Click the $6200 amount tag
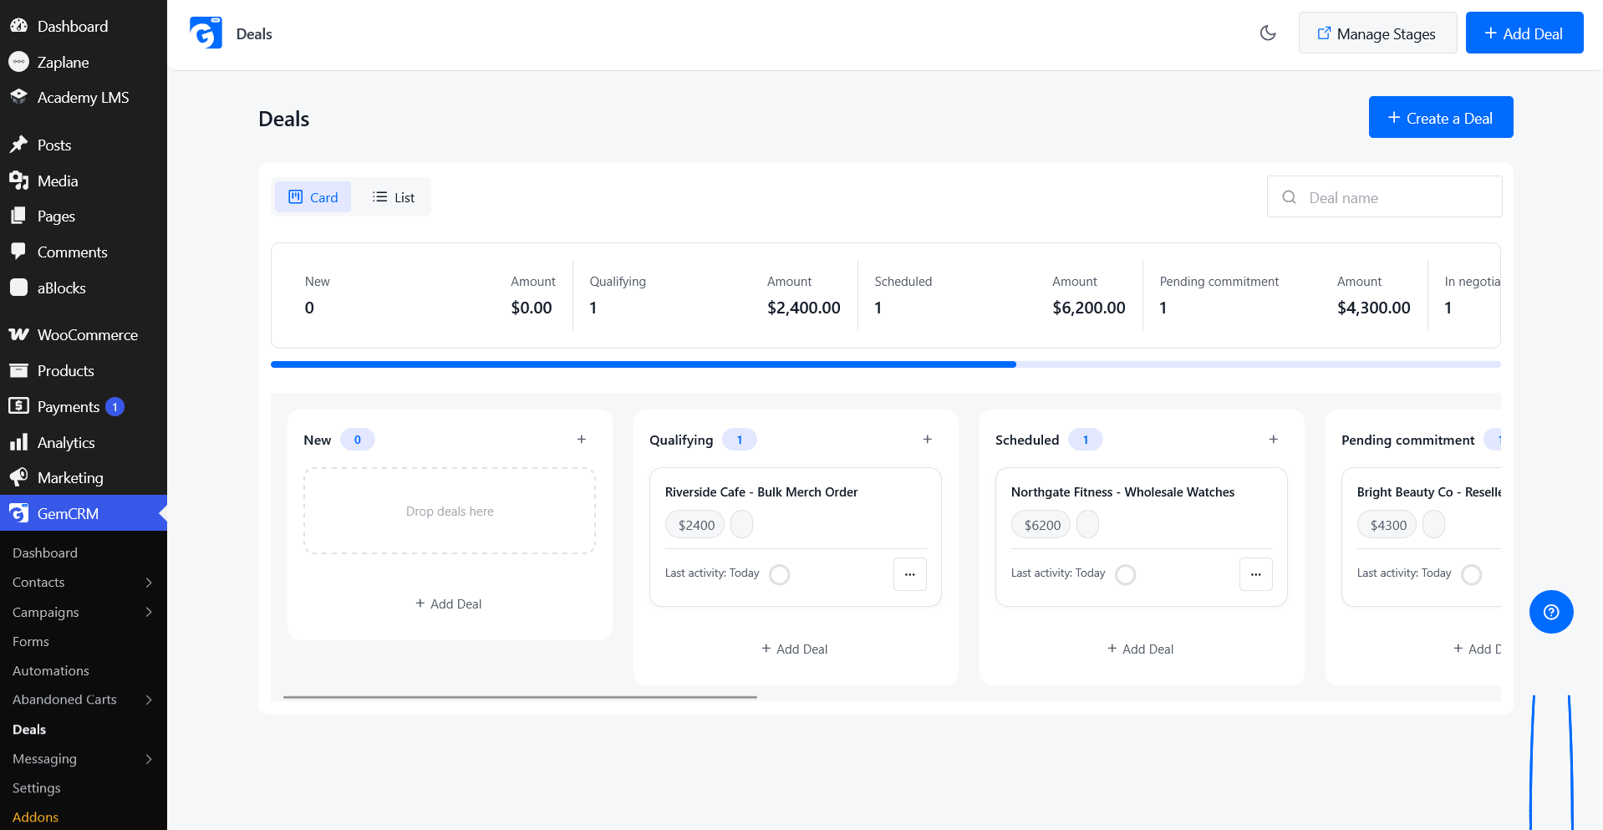 [1042, 525]
